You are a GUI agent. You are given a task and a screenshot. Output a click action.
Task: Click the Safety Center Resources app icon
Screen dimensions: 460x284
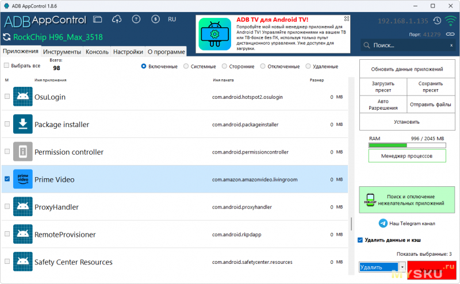[x=23, y=262]
